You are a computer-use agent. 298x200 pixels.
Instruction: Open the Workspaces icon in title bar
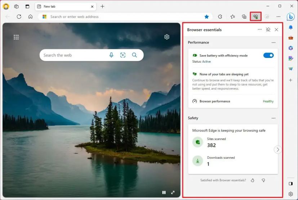17,6
